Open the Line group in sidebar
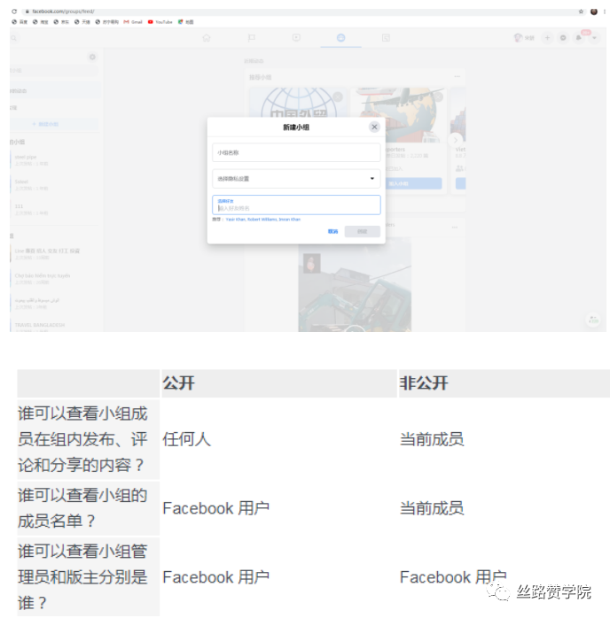Image resolution: width=610 pixels, height=618 pixels. coord(54,254)
